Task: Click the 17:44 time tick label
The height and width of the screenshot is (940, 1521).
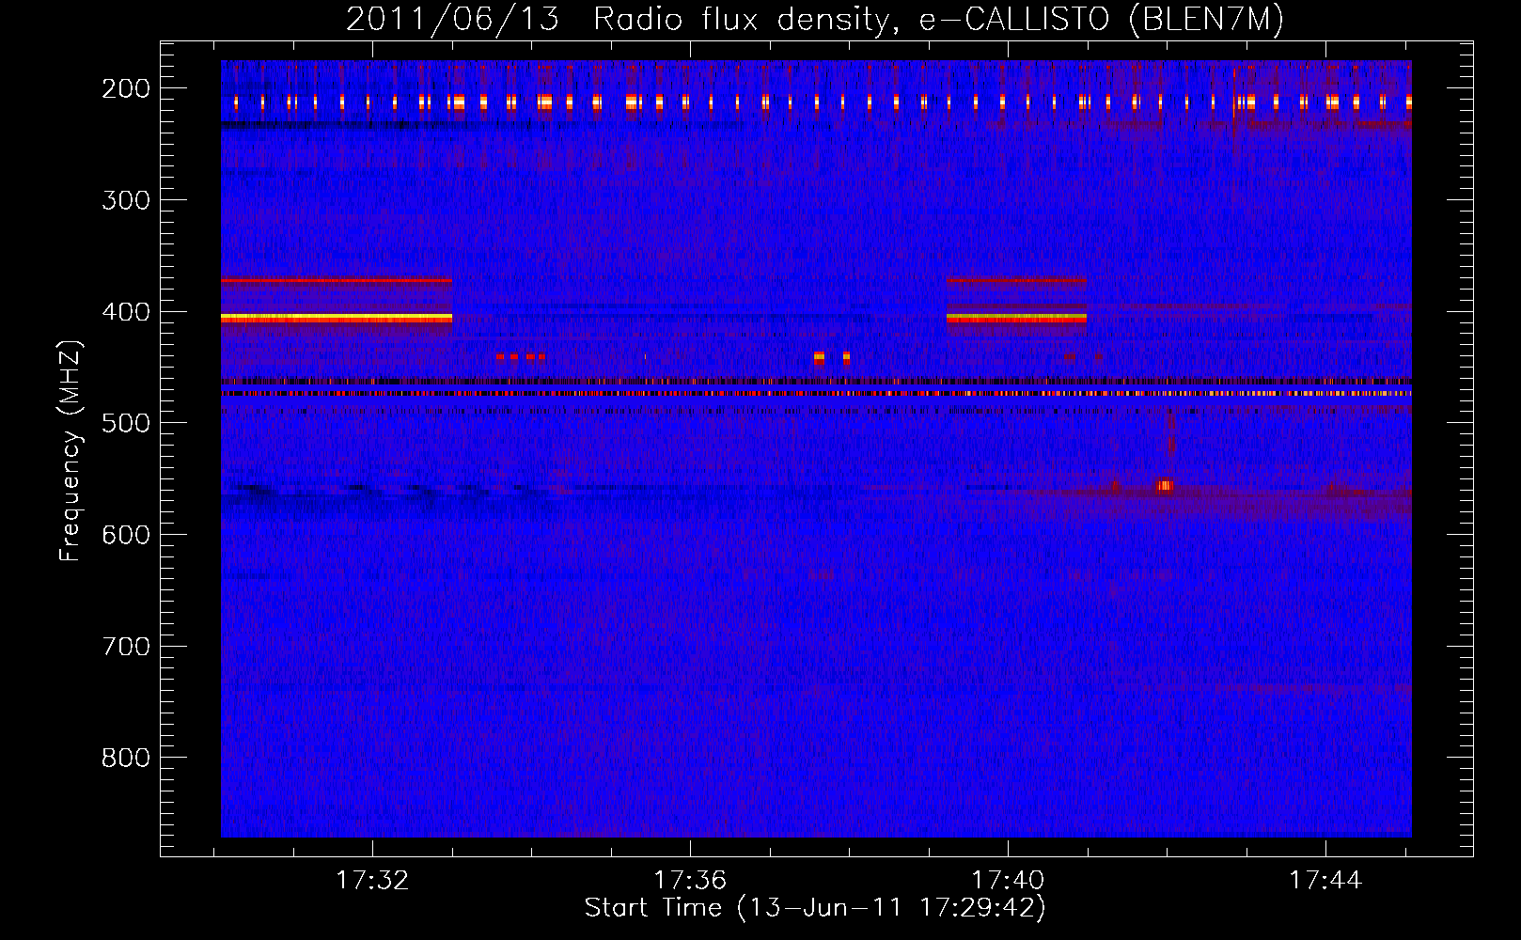Action: pos(1325,880)
